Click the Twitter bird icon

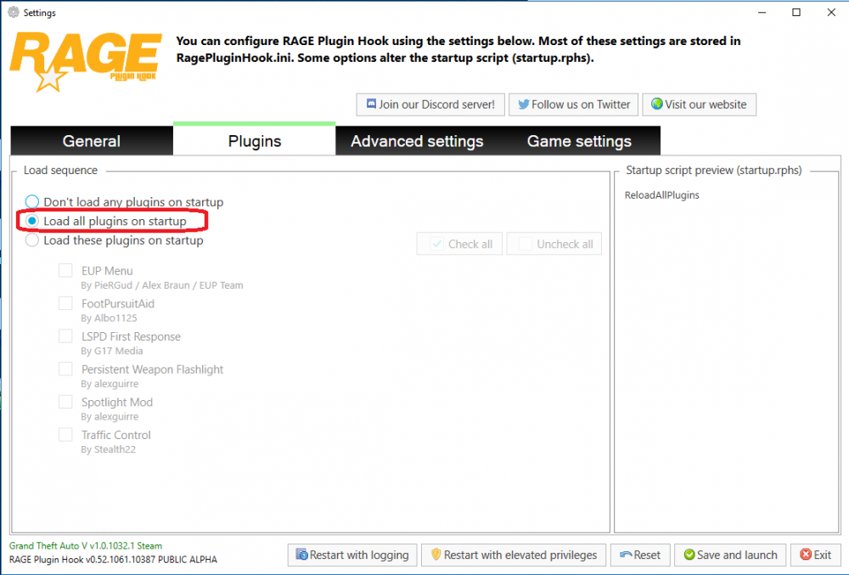[x=524, y=104]
